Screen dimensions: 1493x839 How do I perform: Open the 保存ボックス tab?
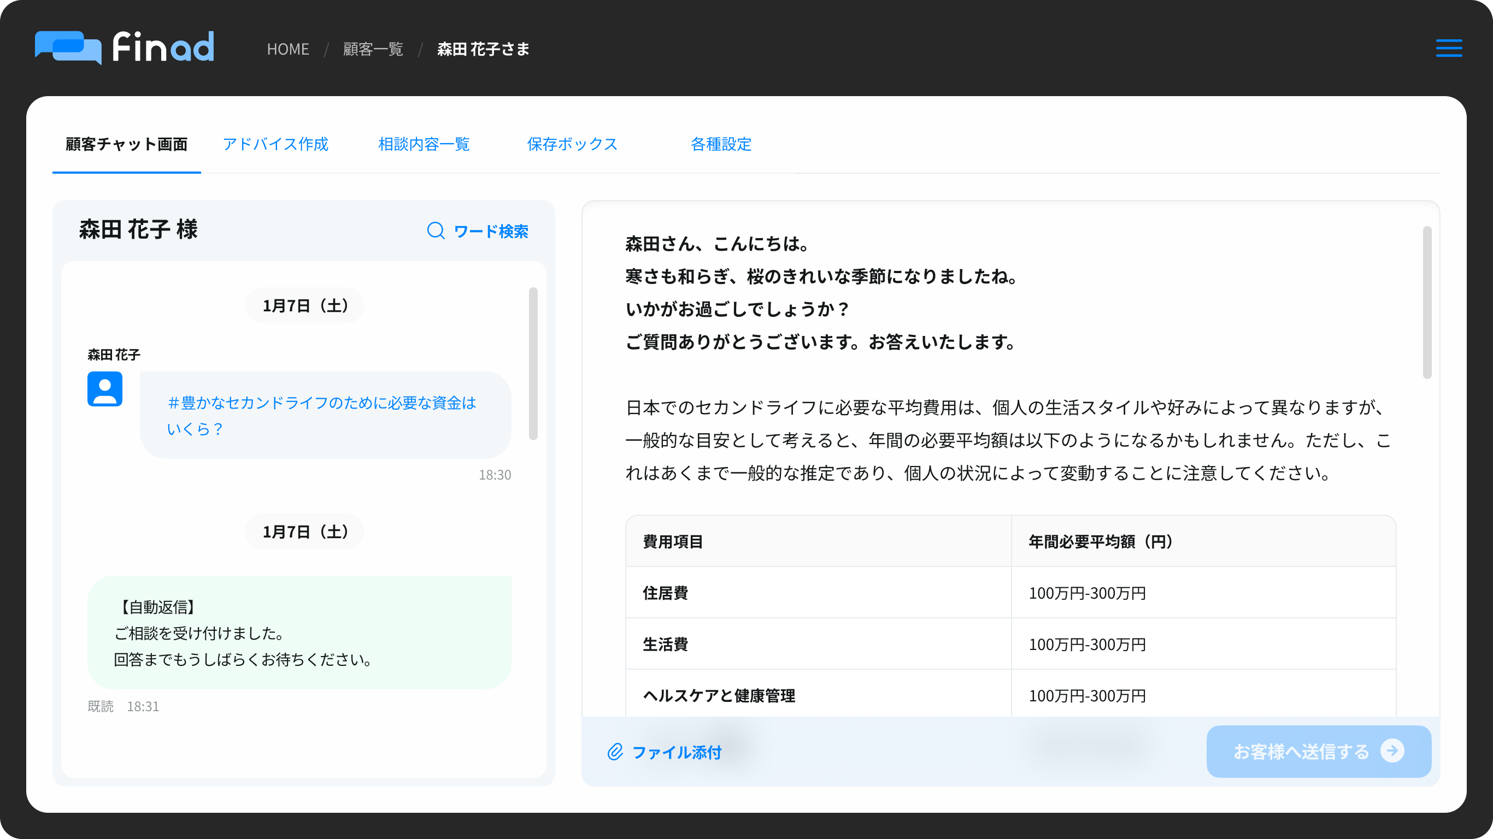[572, 144]
